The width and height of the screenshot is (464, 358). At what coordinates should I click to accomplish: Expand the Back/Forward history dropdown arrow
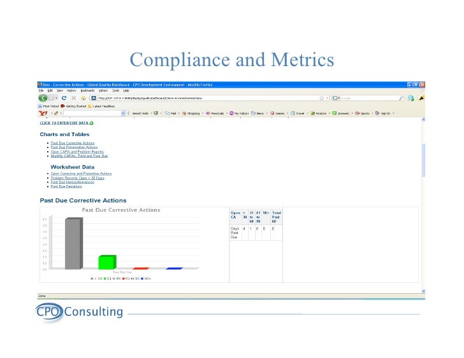tap(57, 98)
